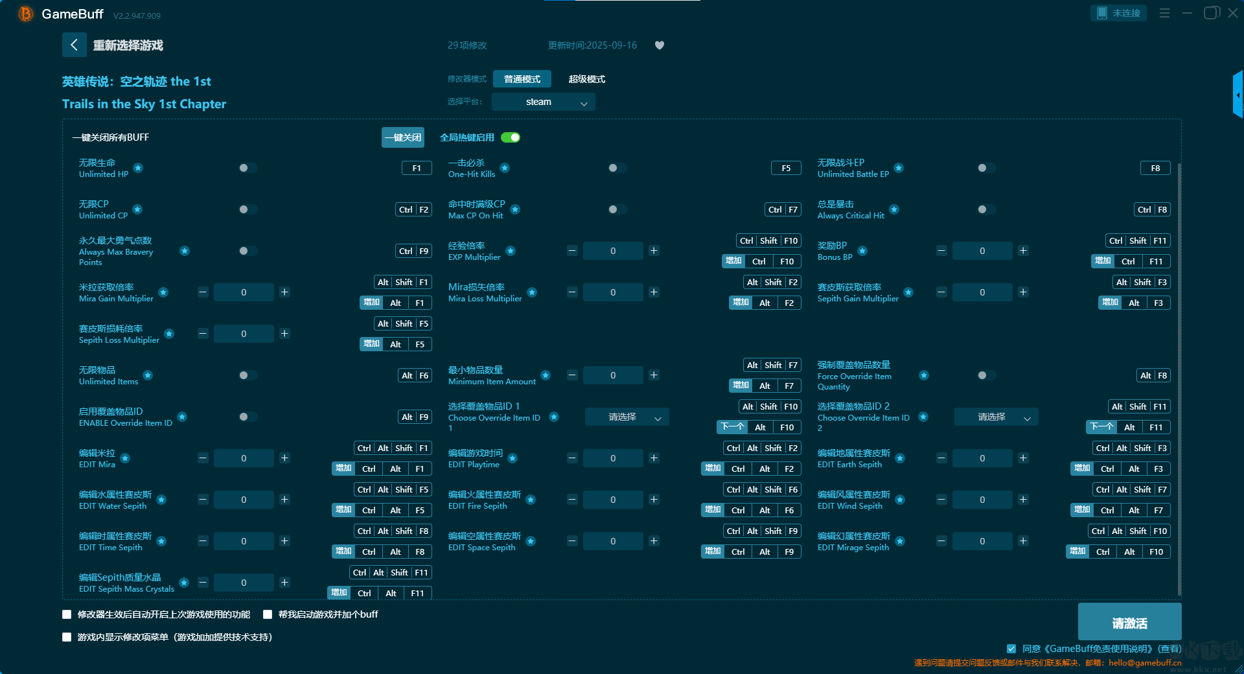Click the star icon beside EDIT Fire Sepith
The image size is (1244, 674).
(531, 500)
